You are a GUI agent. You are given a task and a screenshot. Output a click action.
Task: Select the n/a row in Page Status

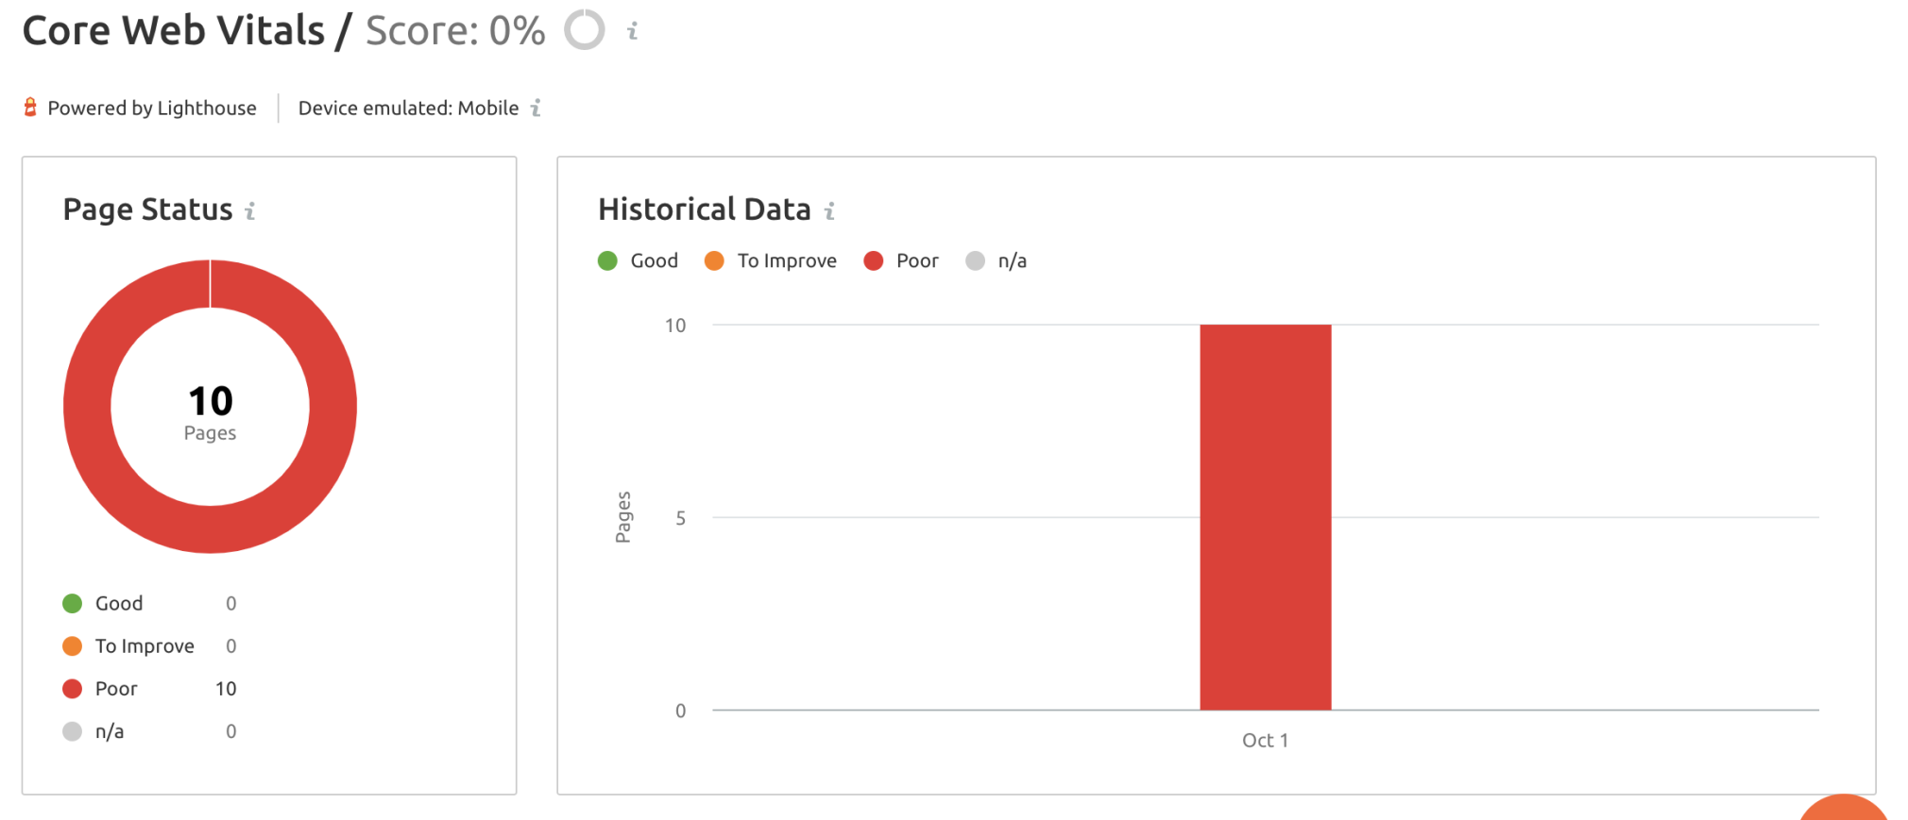[149, 731]
